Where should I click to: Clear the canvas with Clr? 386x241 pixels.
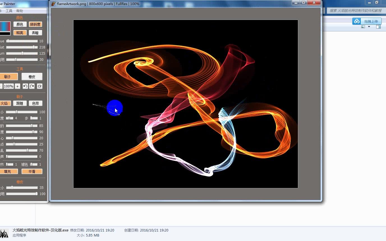tap(40, 86)
